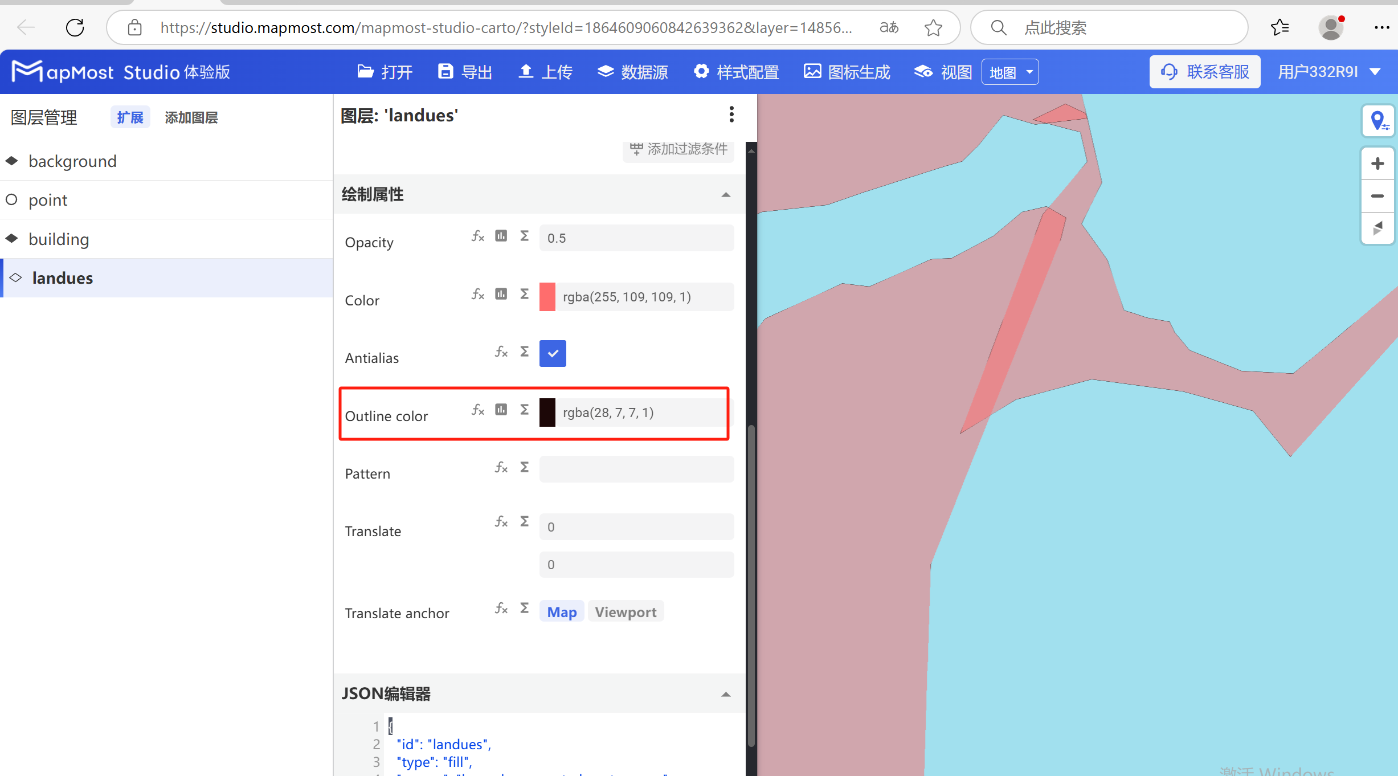Switch Translate anchor to Viewport

click(626, 611)
